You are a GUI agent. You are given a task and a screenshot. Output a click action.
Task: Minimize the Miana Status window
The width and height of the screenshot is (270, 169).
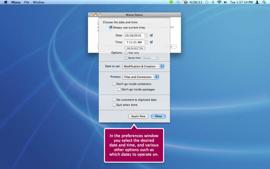[96, 15]
